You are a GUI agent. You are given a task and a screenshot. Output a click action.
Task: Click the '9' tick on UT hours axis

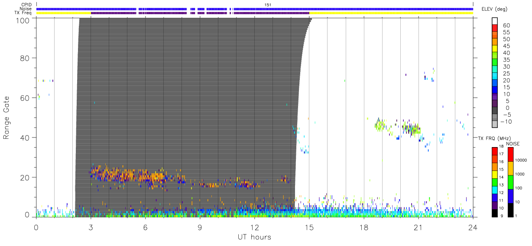[x=200, y=227]
